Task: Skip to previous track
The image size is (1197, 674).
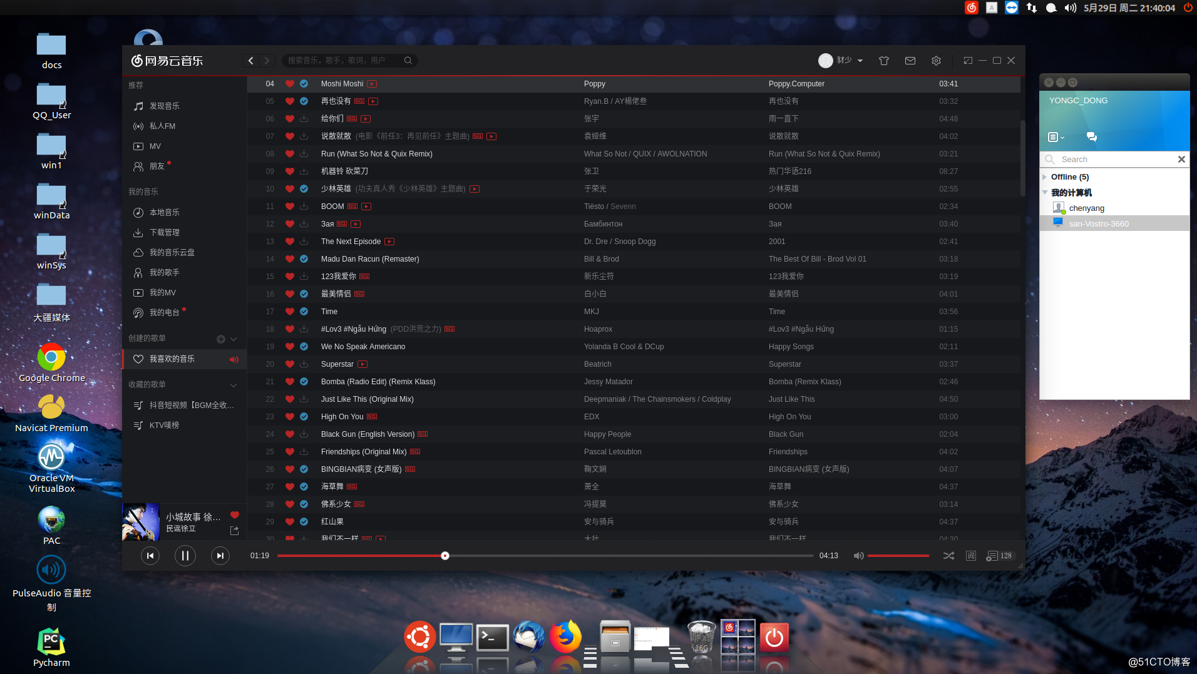Action: [x=150, y=556]
